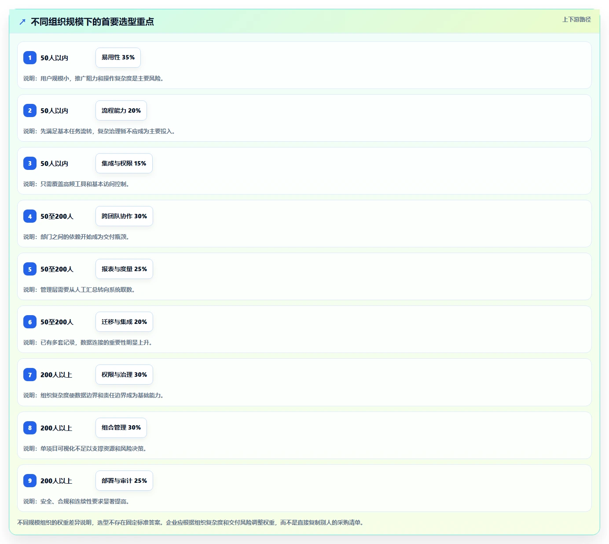Select the number 6 badge
This screenshot has width=609, height=544.
tap(30, 322)
